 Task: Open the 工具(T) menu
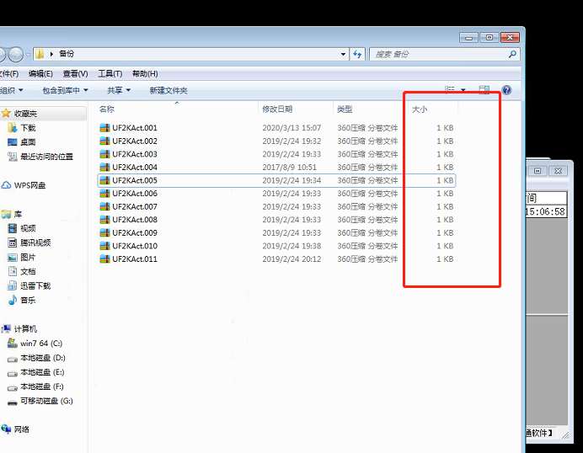110,73
